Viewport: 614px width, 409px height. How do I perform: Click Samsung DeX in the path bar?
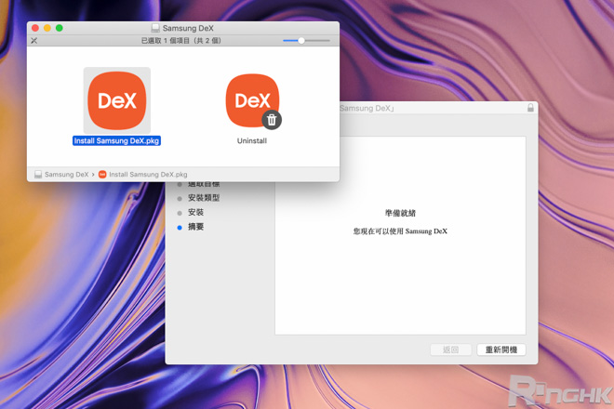click(67, 175)
